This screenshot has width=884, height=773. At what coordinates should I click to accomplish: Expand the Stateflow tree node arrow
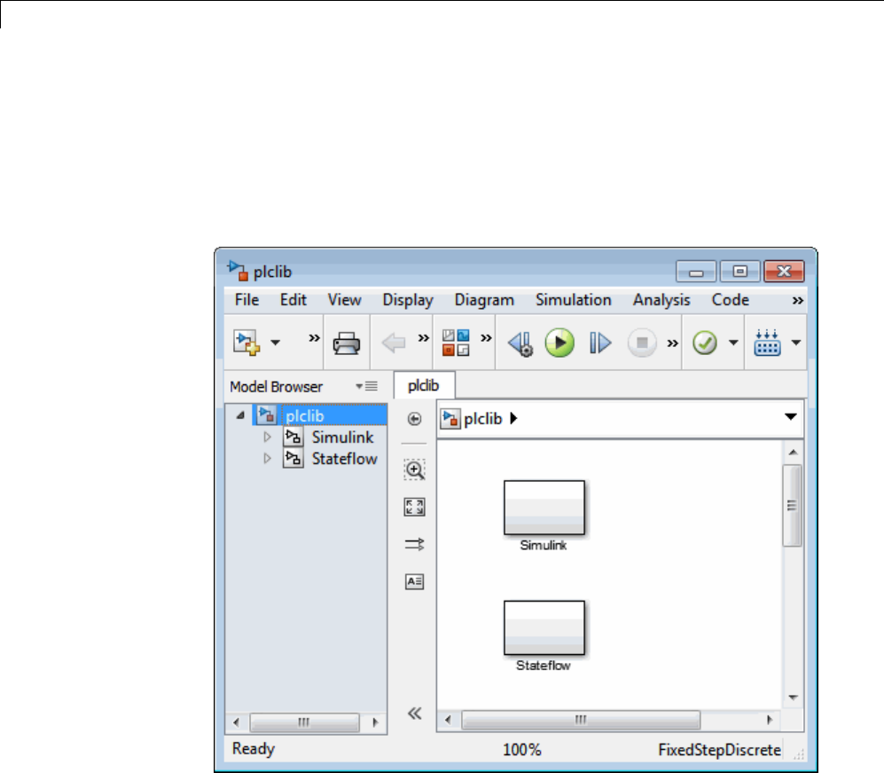267,458
